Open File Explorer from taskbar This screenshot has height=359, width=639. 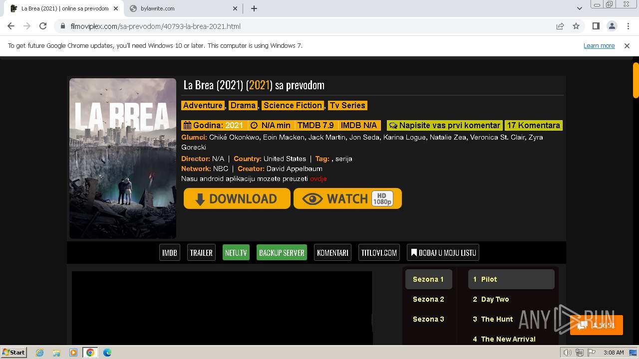(x=56, y=353)
